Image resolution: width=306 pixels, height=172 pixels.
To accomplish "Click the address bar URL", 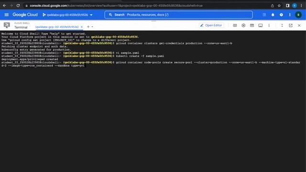I will coord(116,6).
